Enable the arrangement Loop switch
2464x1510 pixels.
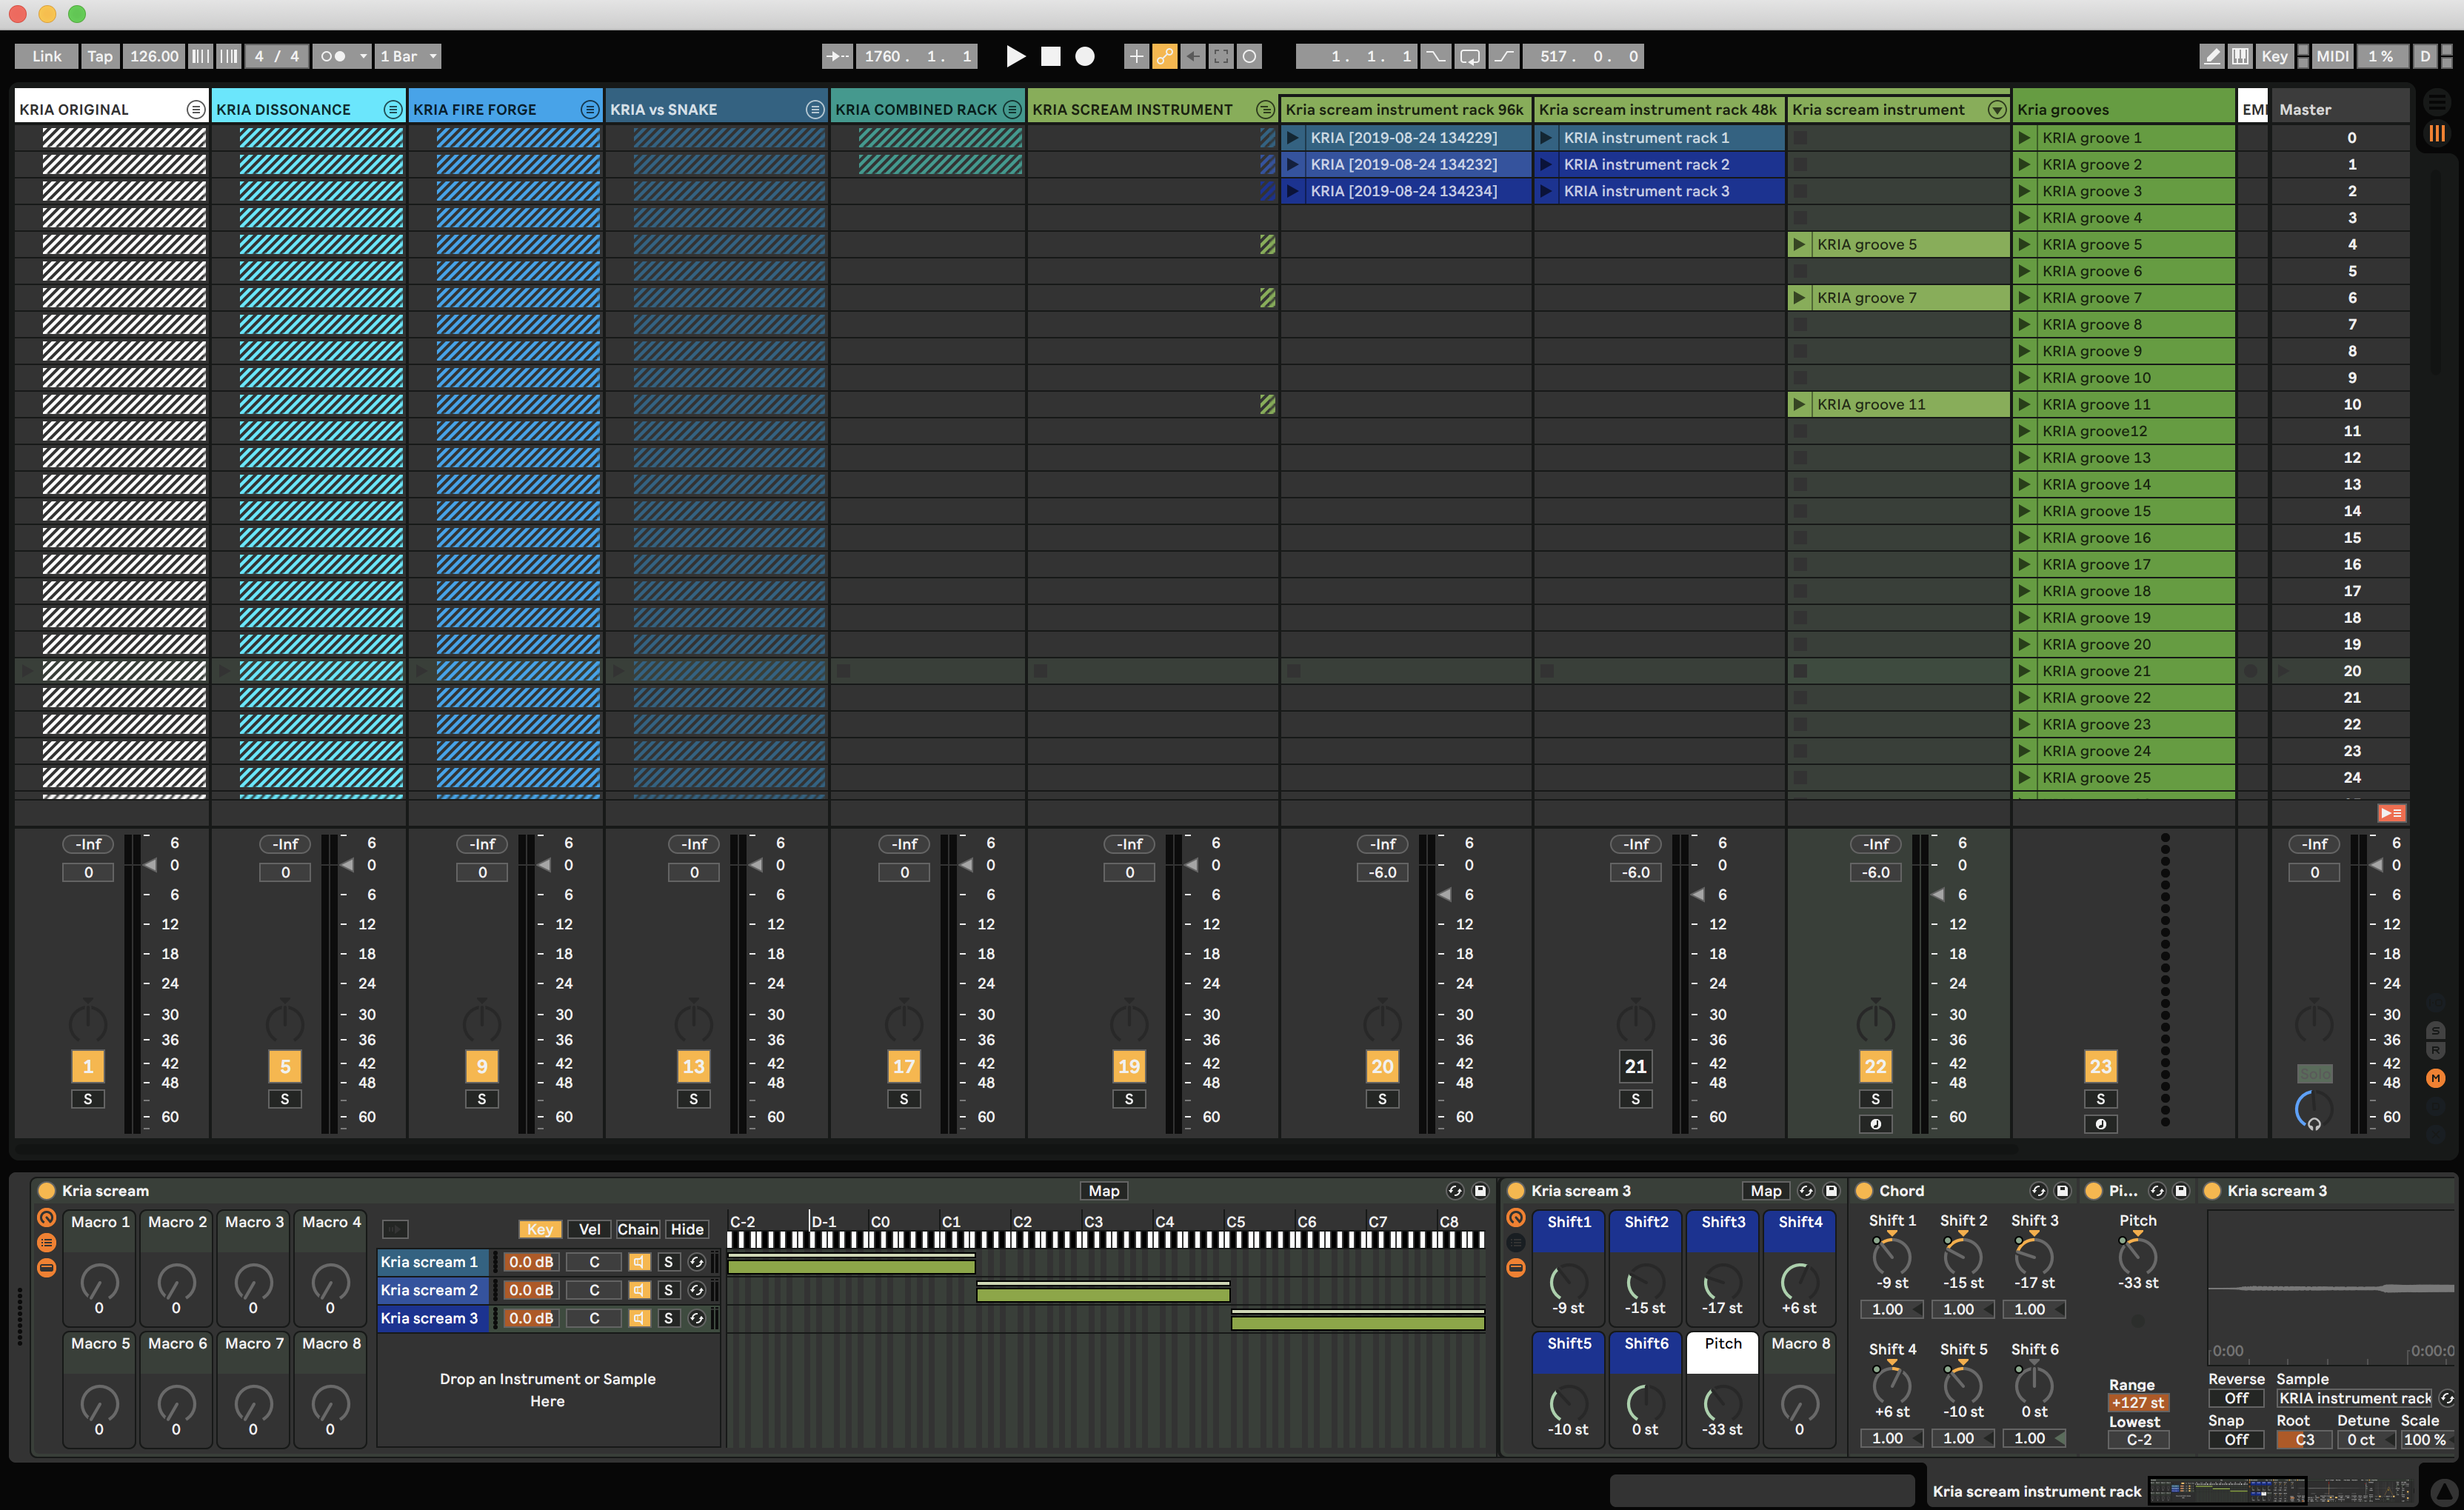[1469, 56]
